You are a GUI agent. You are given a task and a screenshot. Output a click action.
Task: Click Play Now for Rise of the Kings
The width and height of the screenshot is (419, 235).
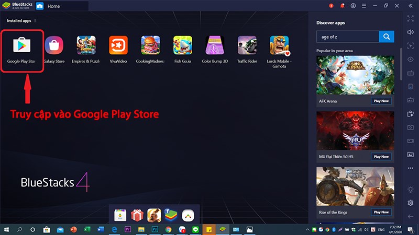point(381,212)
